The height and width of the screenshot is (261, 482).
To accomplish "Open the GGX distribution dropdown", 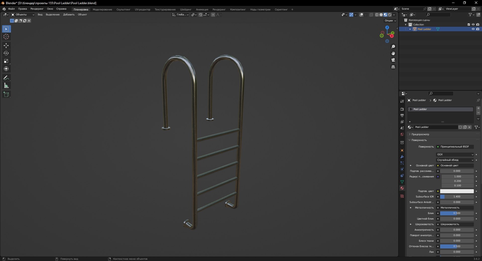I will click(x=455, y=155).
